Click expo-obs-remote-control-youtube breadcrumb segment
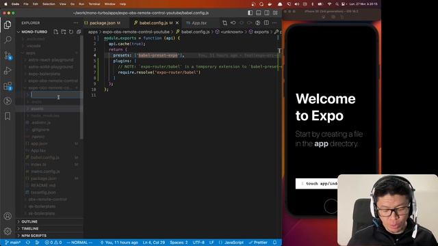 (136, 32)
